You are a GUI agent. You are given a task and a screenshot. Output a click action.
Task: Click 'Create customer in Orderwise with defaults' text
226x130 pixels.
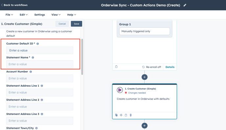(x=143, y=99)
